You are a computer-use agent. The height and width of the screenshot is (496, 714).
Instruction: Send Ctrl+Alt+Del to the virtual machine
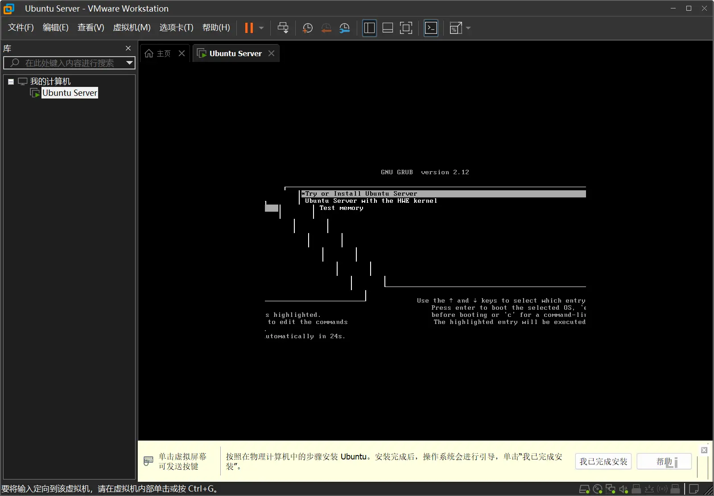point(283,28)
